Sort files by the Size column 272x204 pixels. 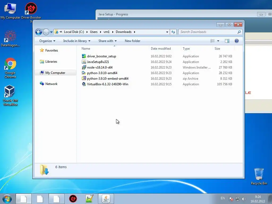(x=223, y=49)
